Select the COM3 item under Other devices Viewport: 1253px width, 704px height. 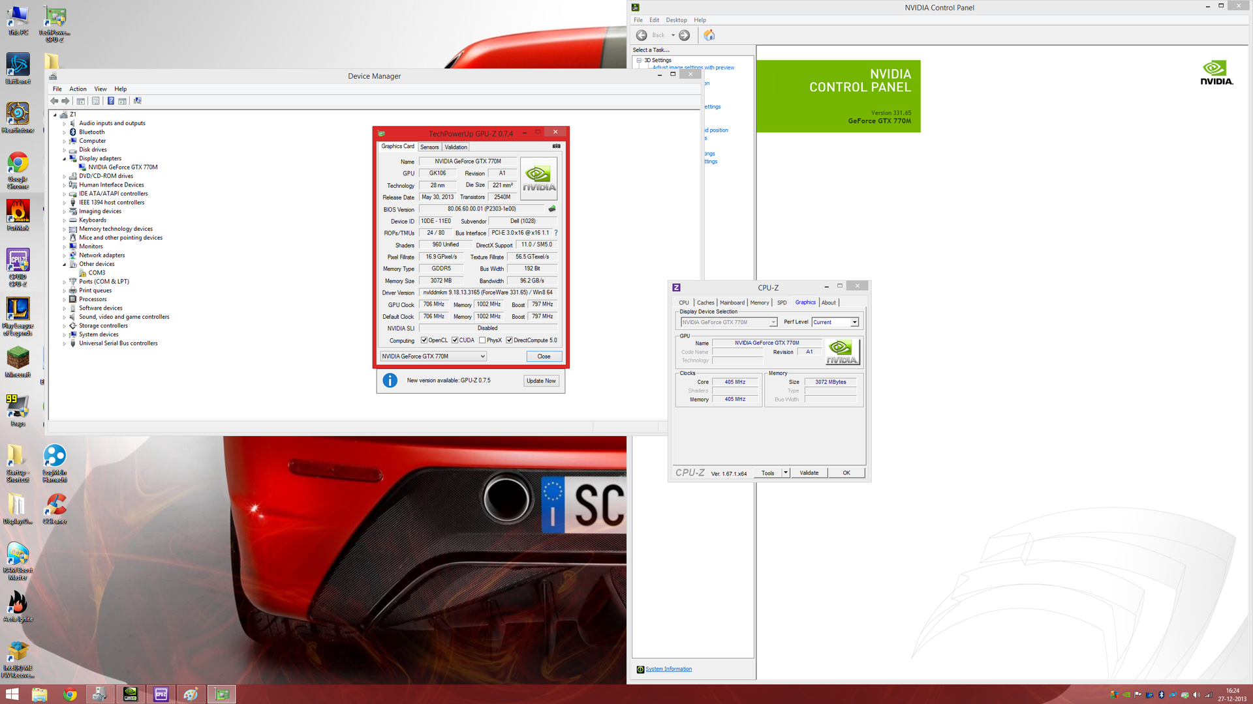(x=97, y=273)
